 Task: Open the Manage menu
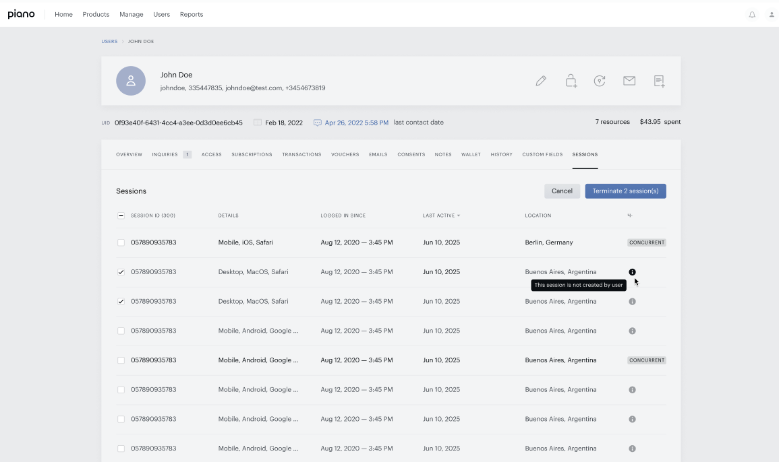131,14
